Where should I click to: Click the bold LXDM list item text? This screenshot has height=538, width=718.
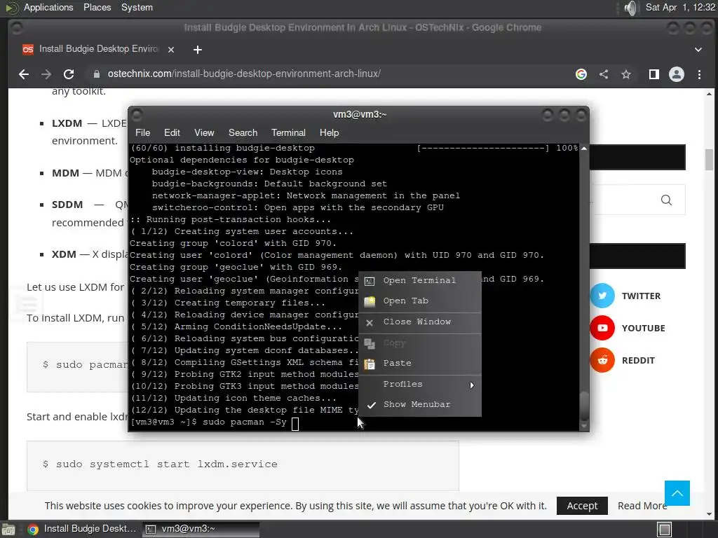click(67, 123)
